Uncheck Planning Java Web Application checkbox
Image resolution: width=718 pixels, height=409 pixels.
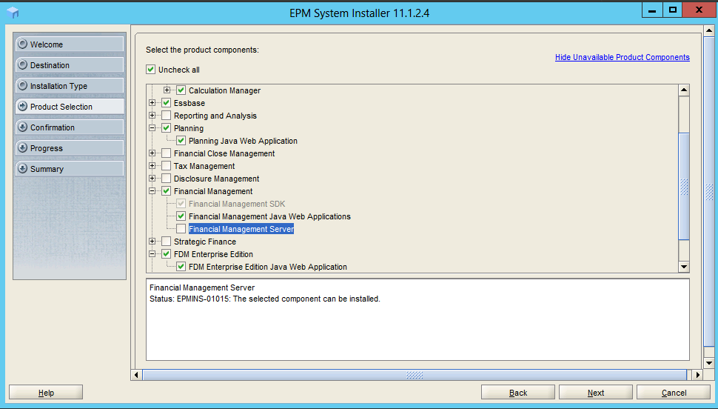181,141
